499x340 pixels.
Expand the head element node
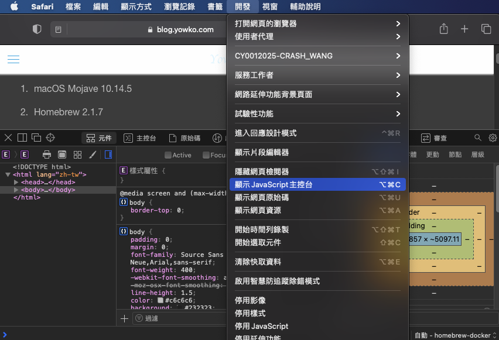[x=16, y=182]
